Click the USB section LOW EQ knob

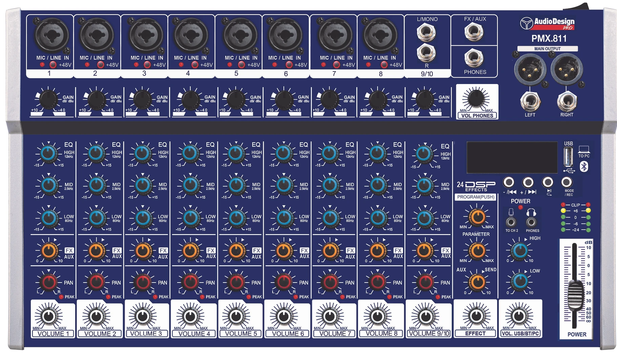point(520,281)
